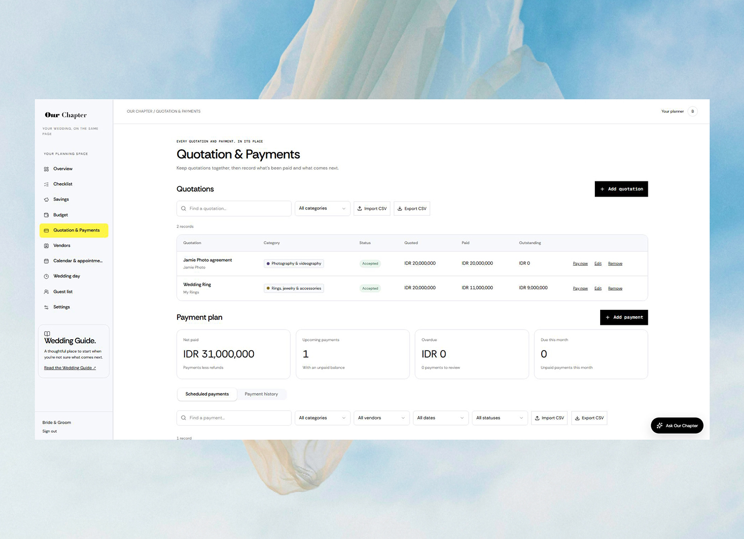The height and width of the screenshot is (539, 744).
Task: Click the Quotation & Payments card icon
Action: (46, 230)
